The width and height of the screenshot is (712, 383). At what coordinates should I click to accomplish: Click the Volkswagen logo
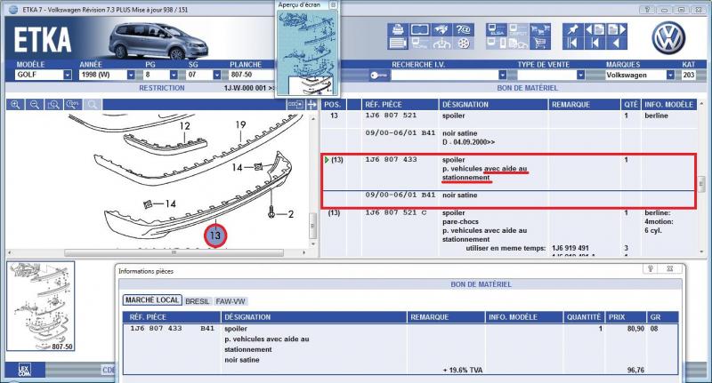click(668, 37)
